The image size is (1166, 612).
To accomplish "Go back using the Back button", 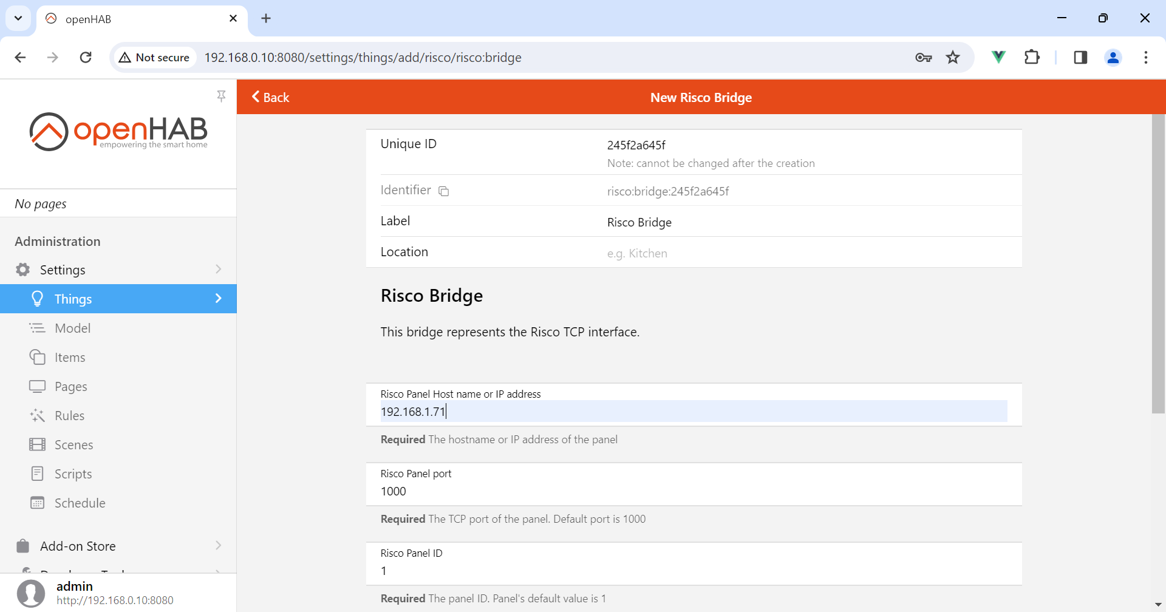I will coord(271,97).
